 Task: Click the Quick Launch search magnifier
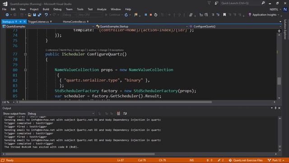263,3
